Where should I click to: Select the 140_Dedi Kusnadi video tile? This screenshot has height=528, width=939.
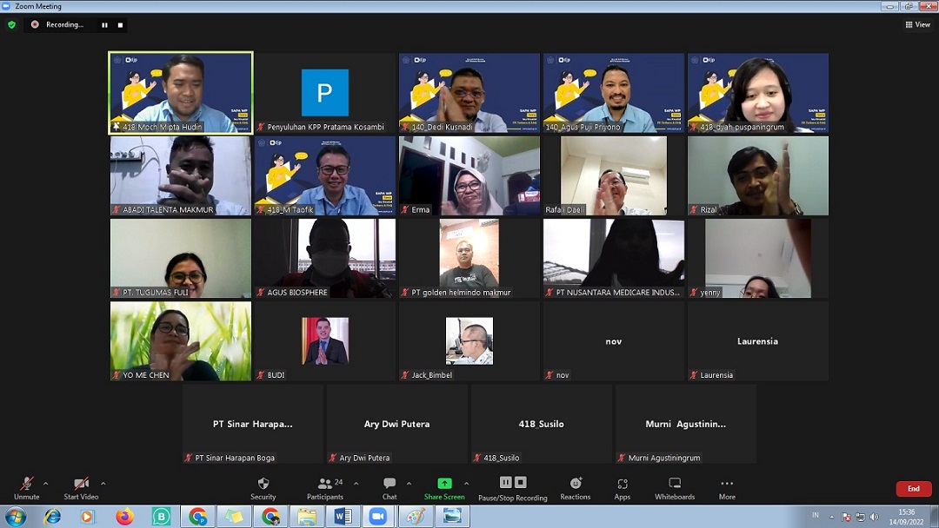(x=469, y=92)
